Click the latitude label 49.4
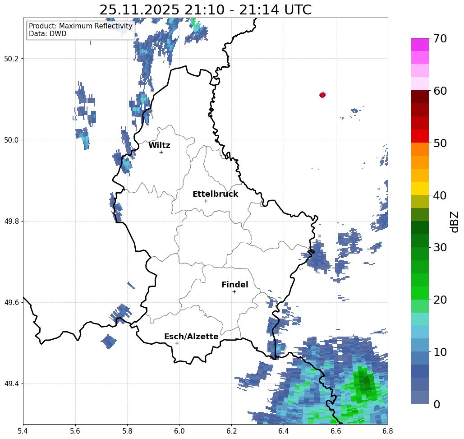Image resolution: width=464 pixels, height=439 pixels. click(11, 384)
